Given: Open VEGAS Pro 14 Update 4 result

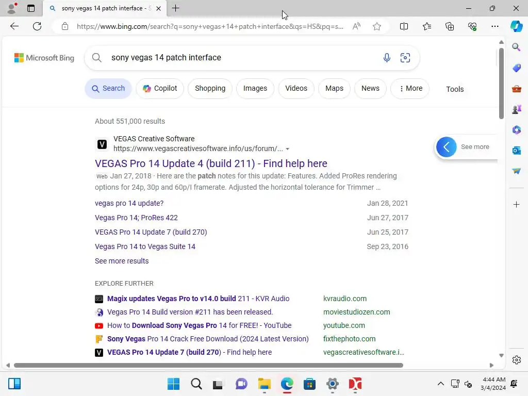Looking at the screenshot, I should (x=211, y=163).
